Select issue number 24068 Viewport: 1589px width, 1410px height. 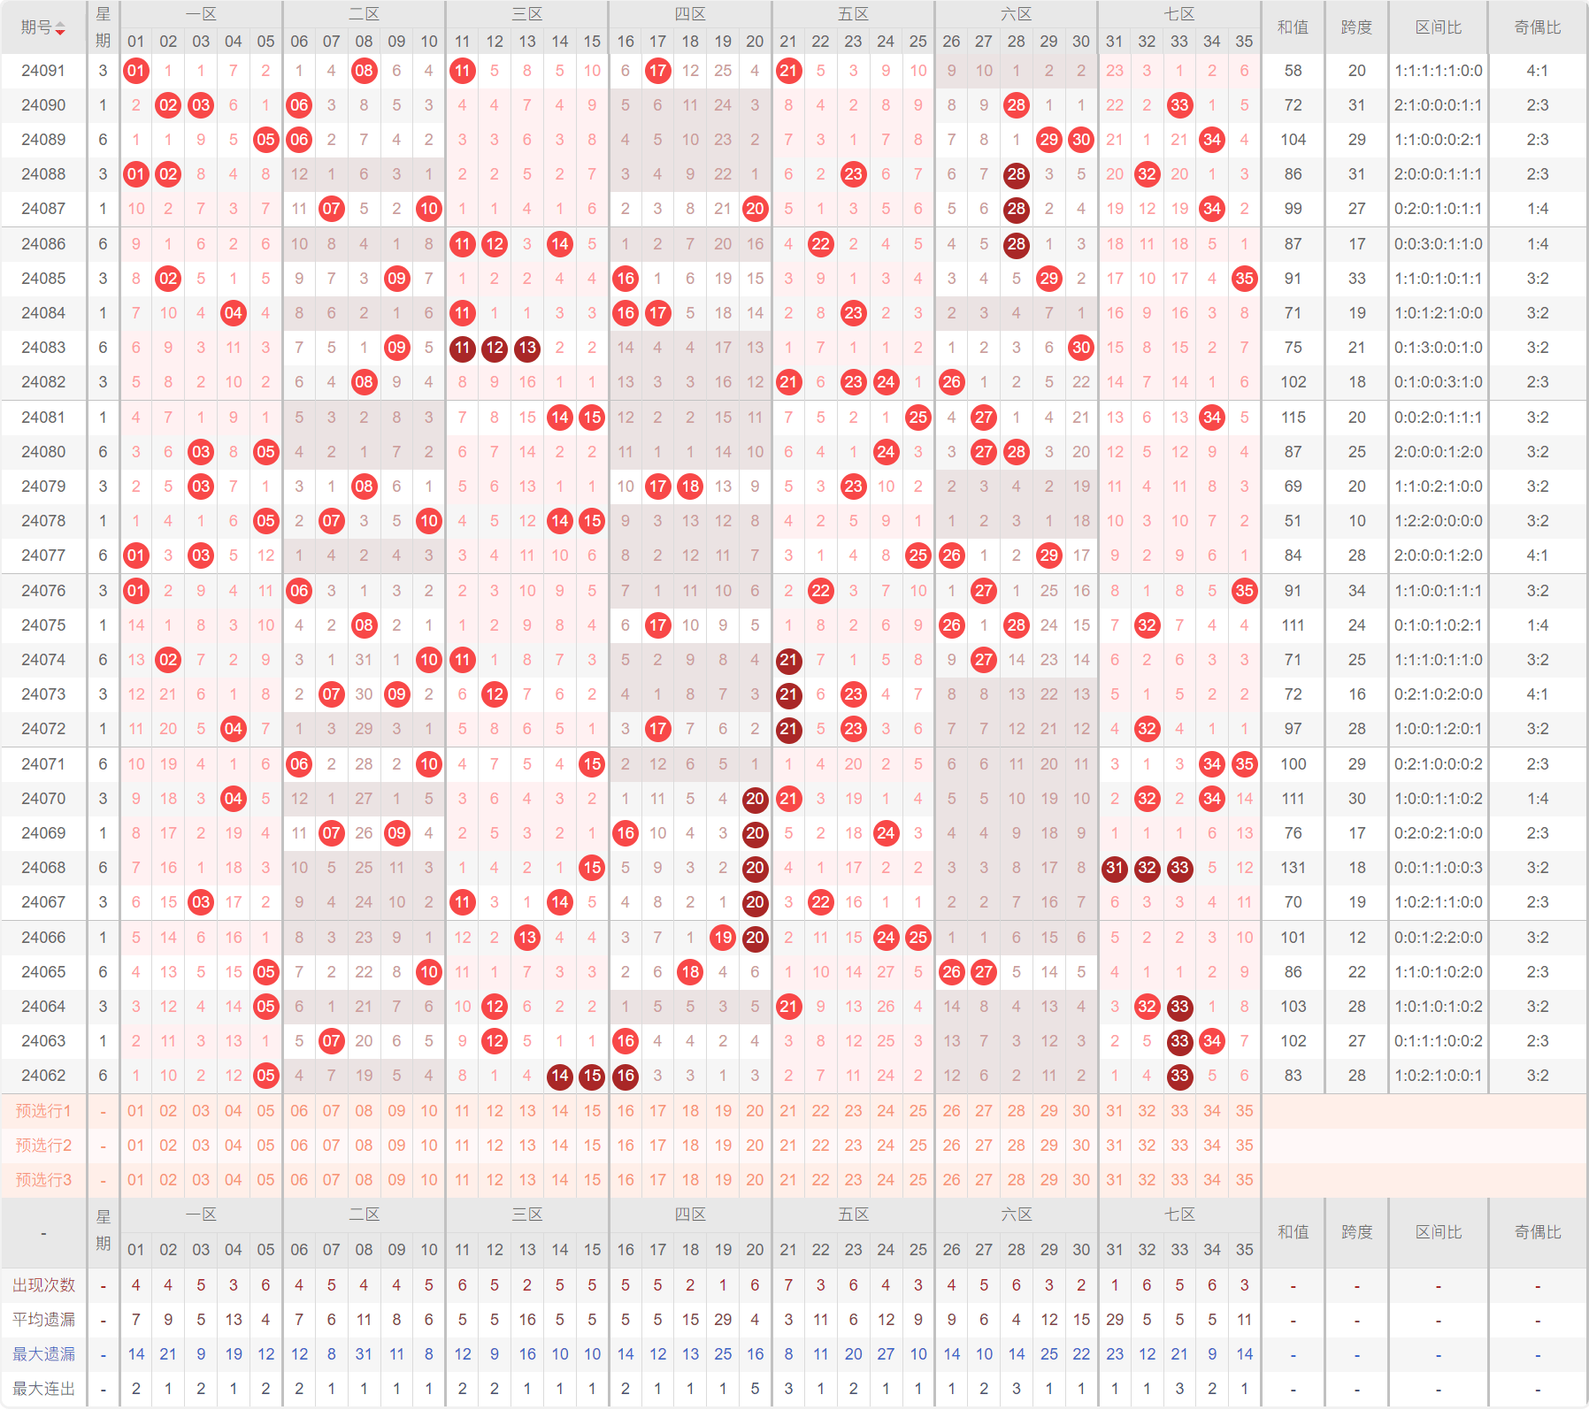point(43,868)
